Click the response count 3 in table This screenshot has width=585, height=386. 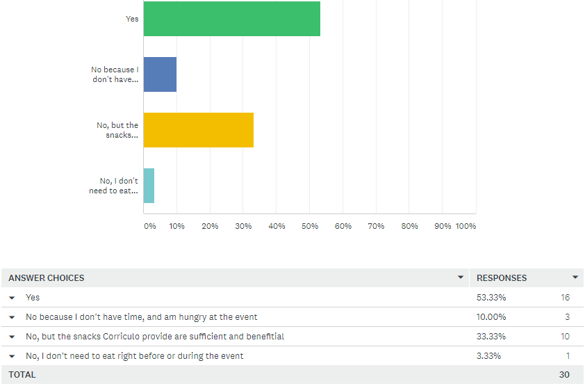pyautogui.click(x=567, y=317)
